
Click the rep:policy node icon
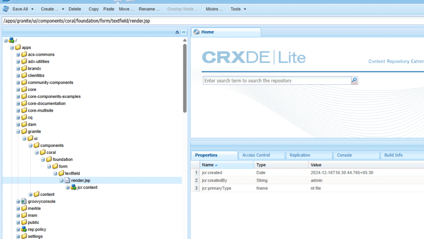click(x=24, y=229)
